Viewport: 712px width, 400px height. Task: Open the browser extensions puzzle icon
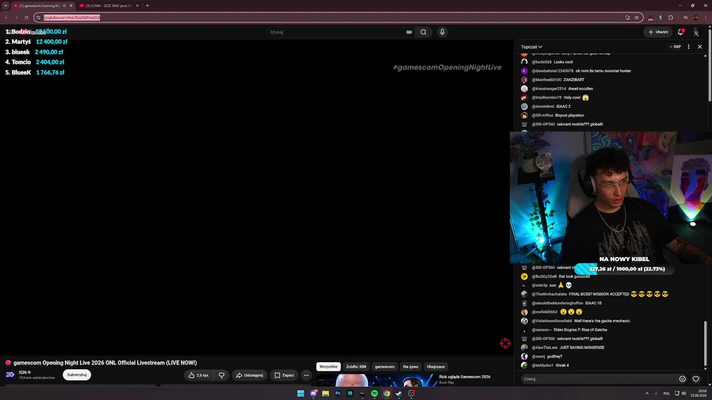coord(671,17)
